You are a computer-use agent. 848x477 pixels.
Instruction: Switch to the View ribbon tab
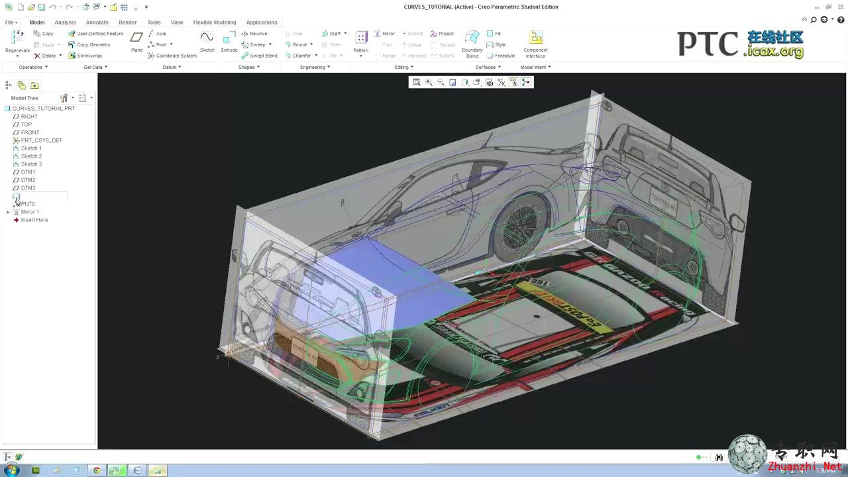[177, 23]
